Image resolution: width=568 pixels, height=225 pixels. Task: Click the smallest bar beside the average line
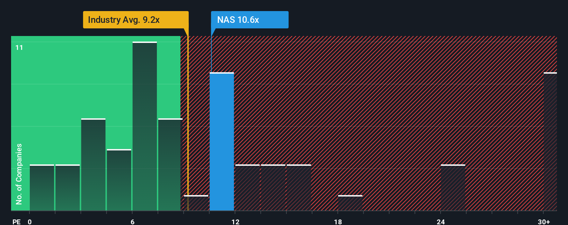click(x=196, y=203)
